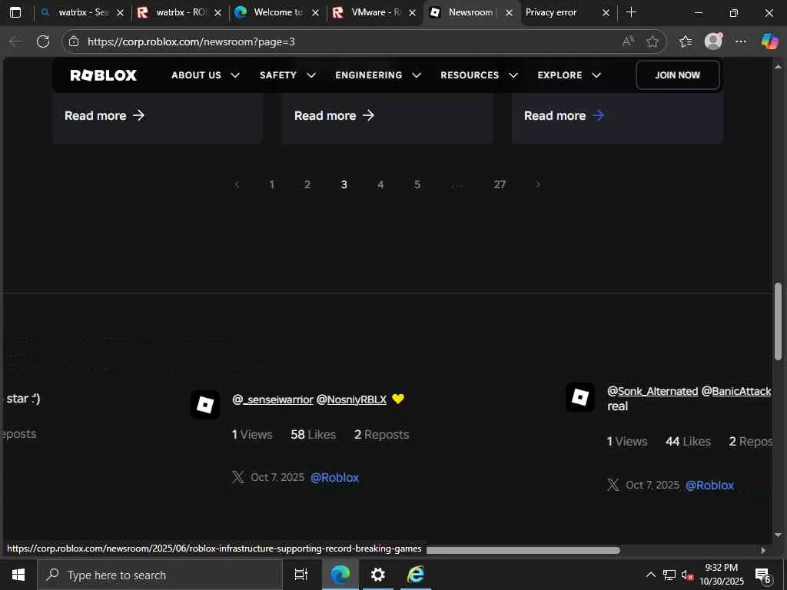Click @Roblox under the 44 Likes post
The image size is (787, 590).
tap(709, 486)
